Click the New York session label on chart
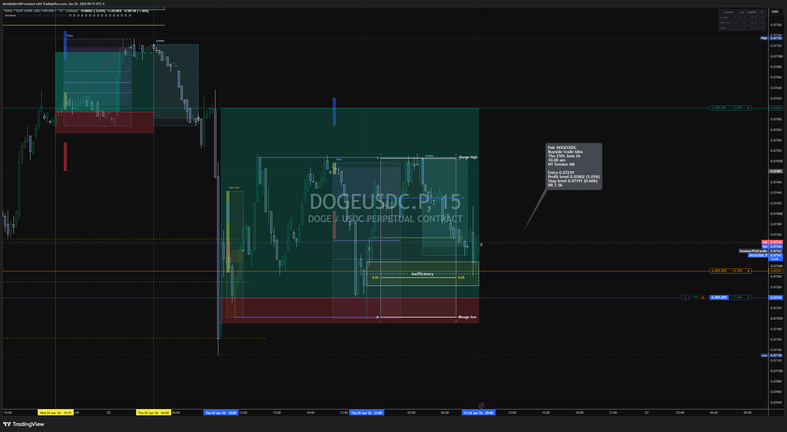The width and height of the screenshot is (787, 432). point(234,188)
